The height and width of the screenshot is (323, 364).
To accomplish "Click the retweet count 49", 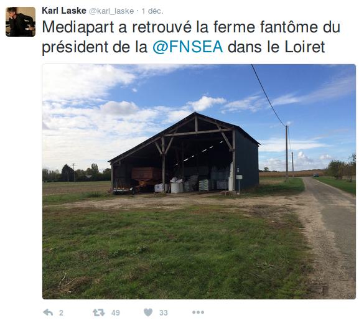I will pos(115,313).
